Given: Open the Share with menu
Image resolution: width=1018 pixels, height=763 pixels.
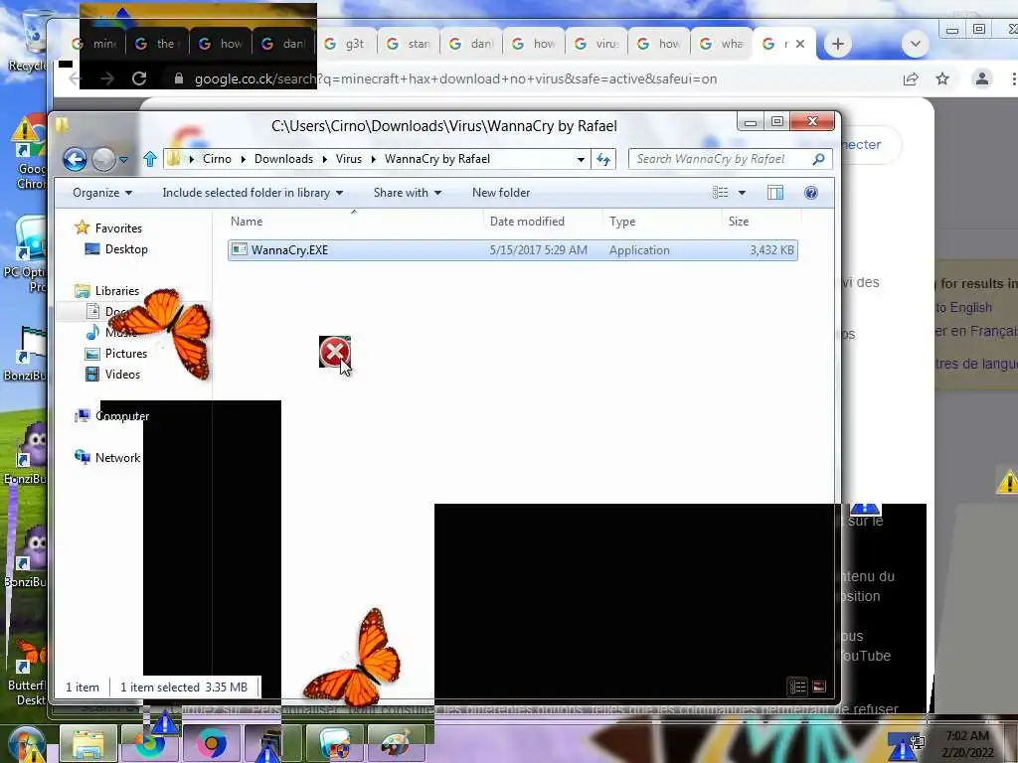Looking at the screenshot, I should click(x=407, y=193).
